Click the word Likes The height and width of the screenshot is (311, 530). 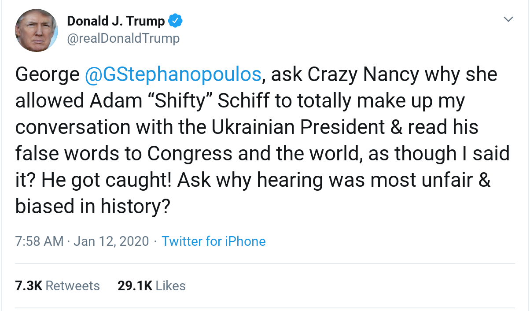pyautogui.click(x=171, y=286)
